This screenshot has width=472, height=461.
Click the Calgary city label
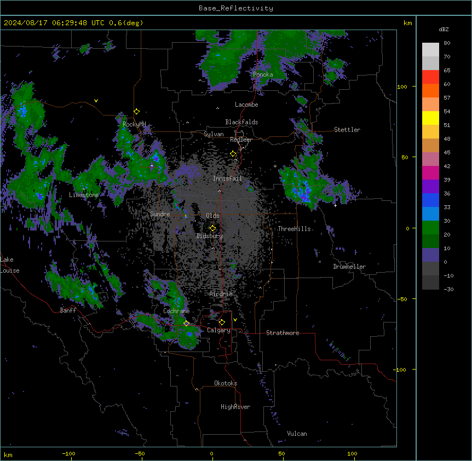click(218, 330)
